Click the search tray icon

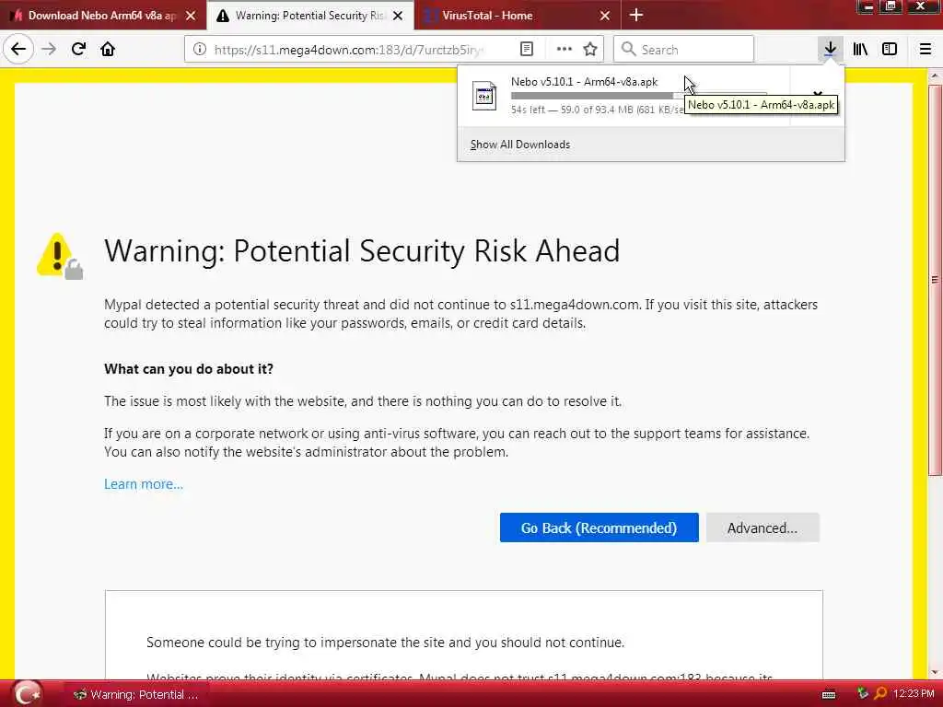pos(880,694)
